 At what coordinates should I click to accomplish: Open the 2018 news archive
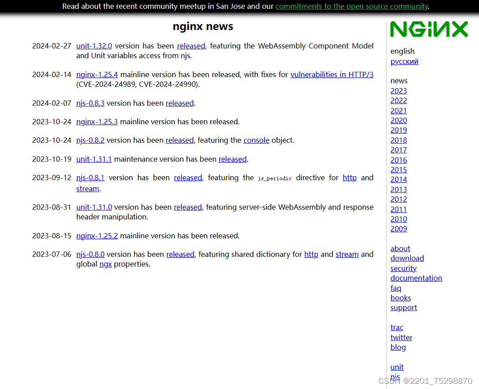(399, 140)
